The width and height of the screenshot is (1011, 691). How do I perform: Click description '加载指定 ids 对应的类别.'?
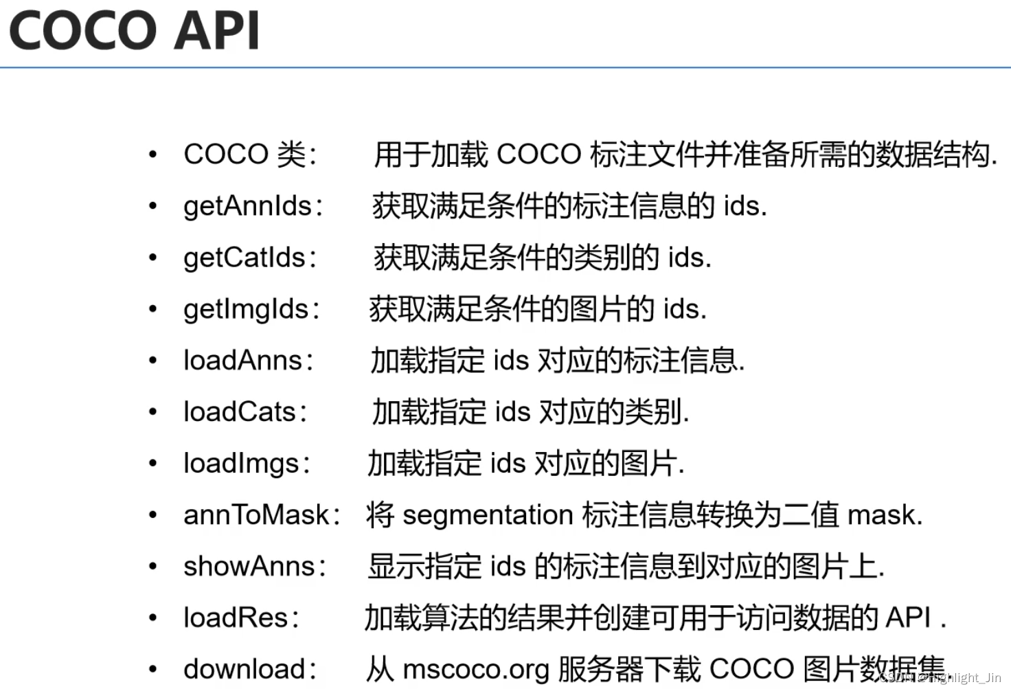(530, 411)
